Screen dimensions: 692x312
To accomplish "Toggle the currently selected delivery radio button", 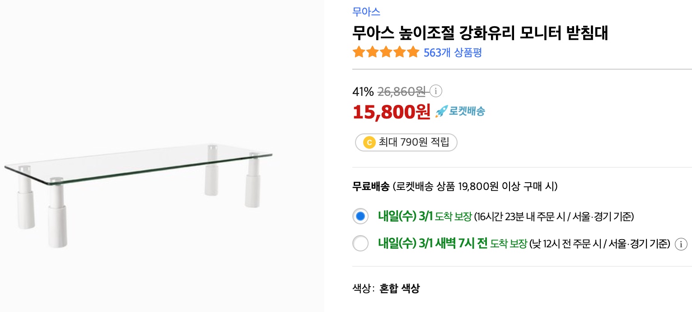I will pyautogui.click(x=360, y=216).
